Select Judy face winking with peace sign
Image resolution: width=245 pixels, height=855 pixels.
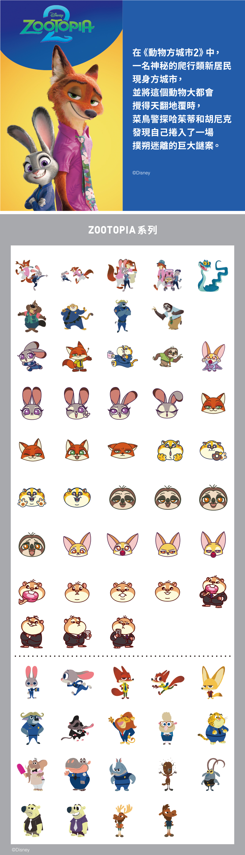click(77, 403)
